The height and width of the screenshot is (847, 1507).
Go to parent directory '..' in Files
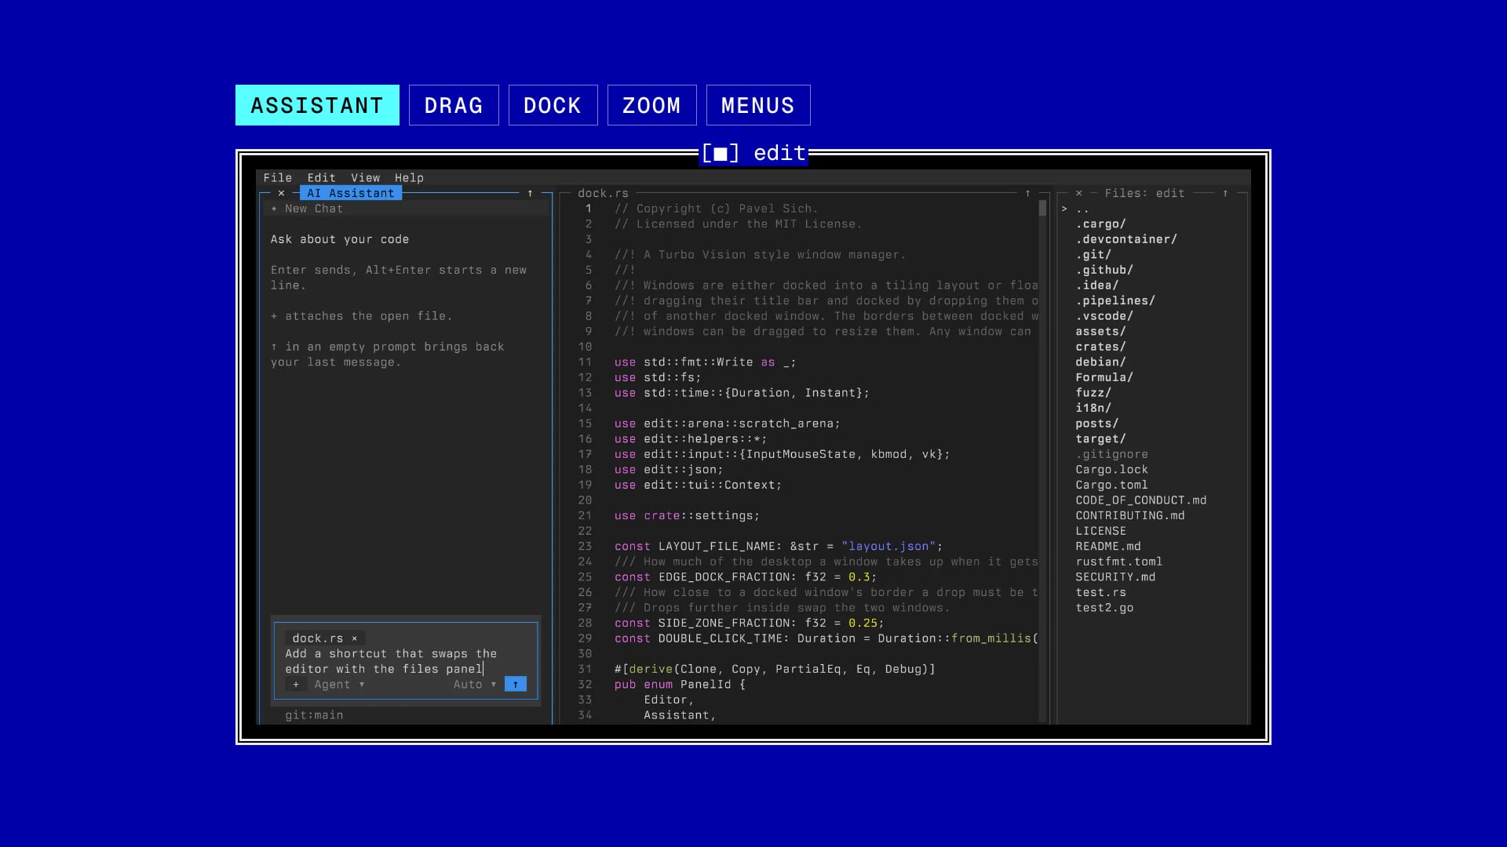click(1082, 209)
